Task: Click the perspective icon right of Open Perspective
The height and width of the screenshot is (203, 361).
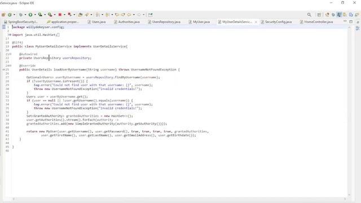Action: [x=327, y=15]
